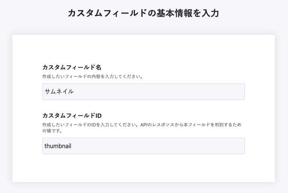Click the カスタムフィールド名 input field

[x=143, y=92]
